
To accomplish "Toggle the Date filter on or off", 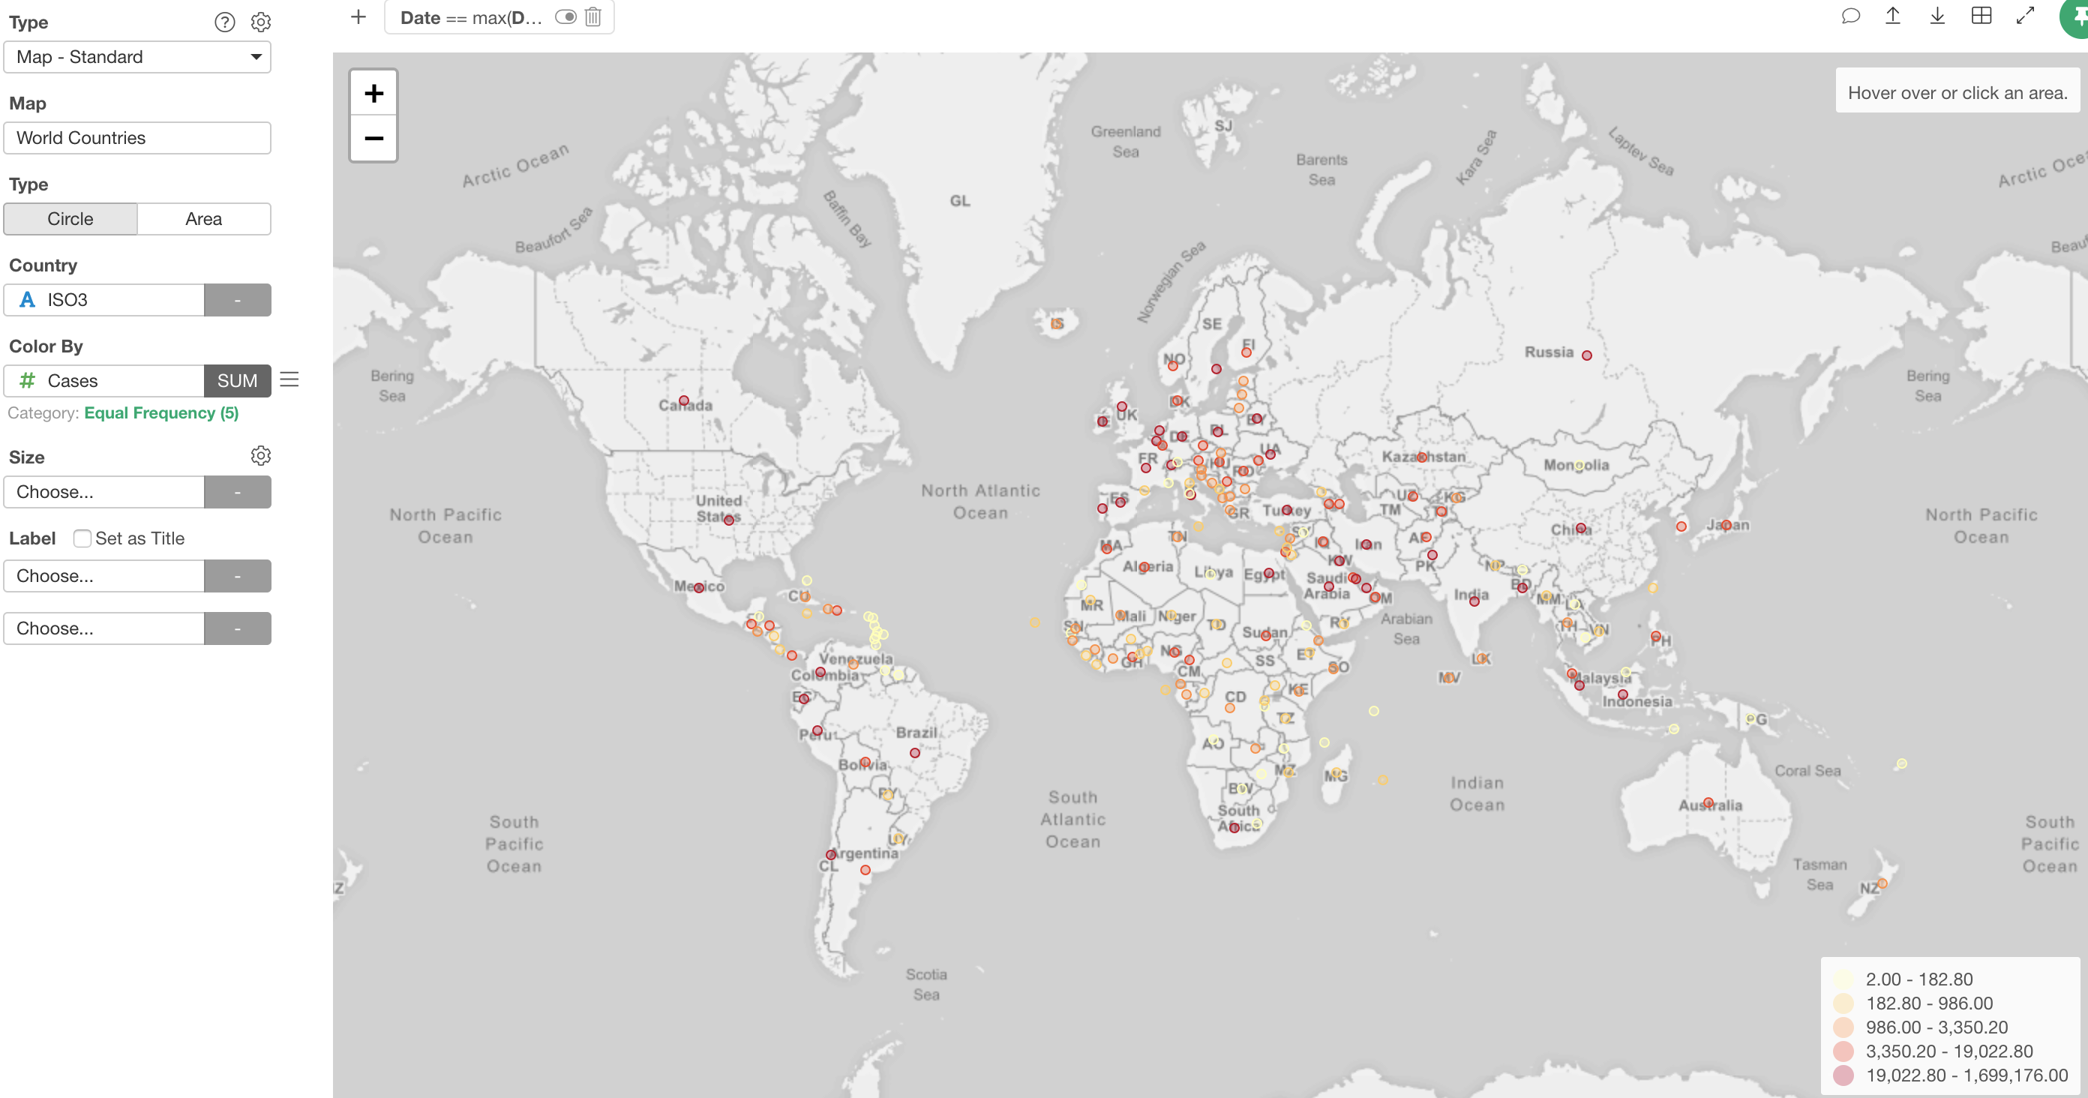I will tap(565, 17).
